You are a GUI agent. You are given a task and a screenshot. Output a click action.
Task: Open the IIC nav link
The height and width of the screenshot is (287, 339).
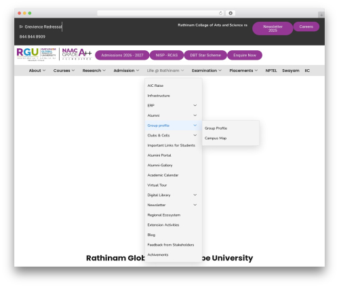[x=307, y=71]
